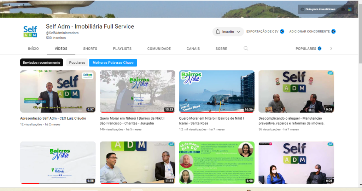Go to the Playlists tab
The width and height of the screenshot is (362, 191).
[x=122, y=48]
